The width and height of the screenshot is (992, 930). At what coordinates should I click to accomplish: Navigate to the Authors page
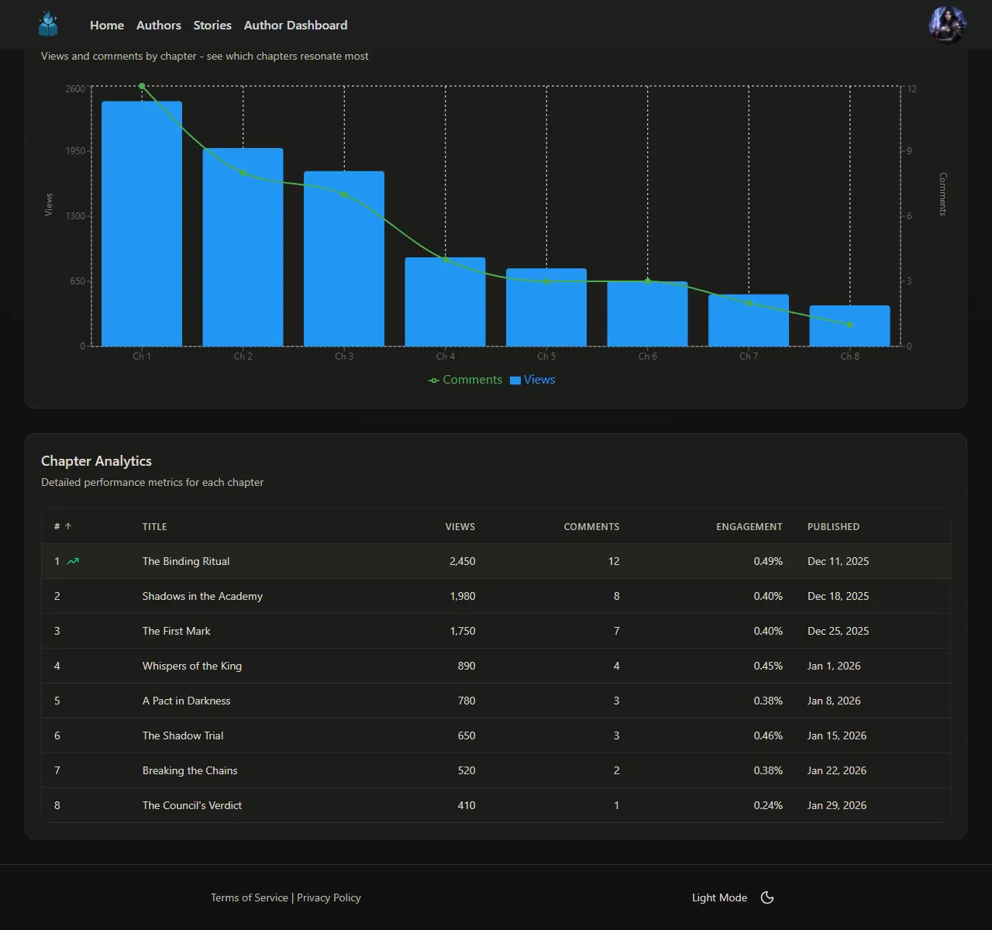(158, 25)
